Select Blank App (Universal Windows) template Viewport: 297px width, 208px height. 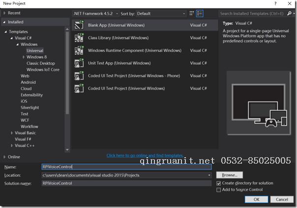coord(145,25)
